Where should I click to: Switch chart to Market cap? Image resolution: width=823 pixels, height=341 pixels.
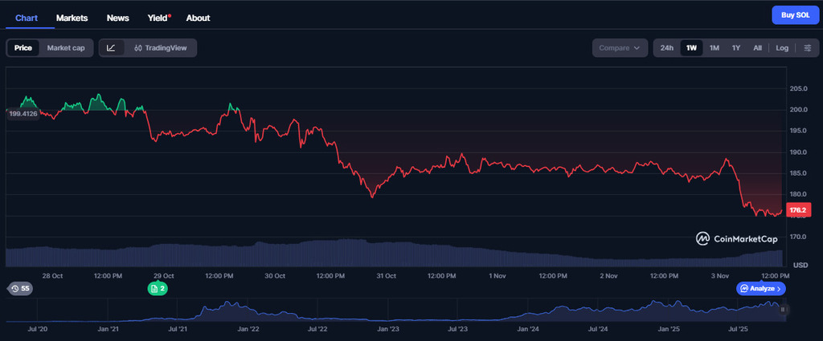pyautogui.click(x=66, y=48)
